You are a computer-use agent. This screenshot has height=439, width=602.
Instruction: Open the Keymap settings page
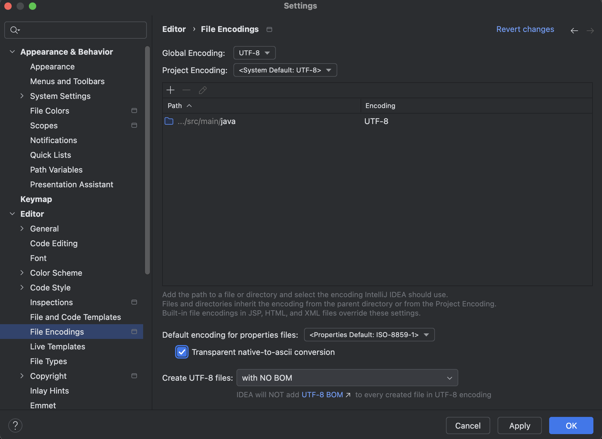tap(36, 199)
